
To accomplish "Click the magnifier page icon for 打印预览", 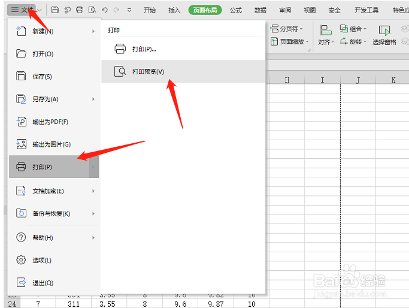I will pos(120,71).
